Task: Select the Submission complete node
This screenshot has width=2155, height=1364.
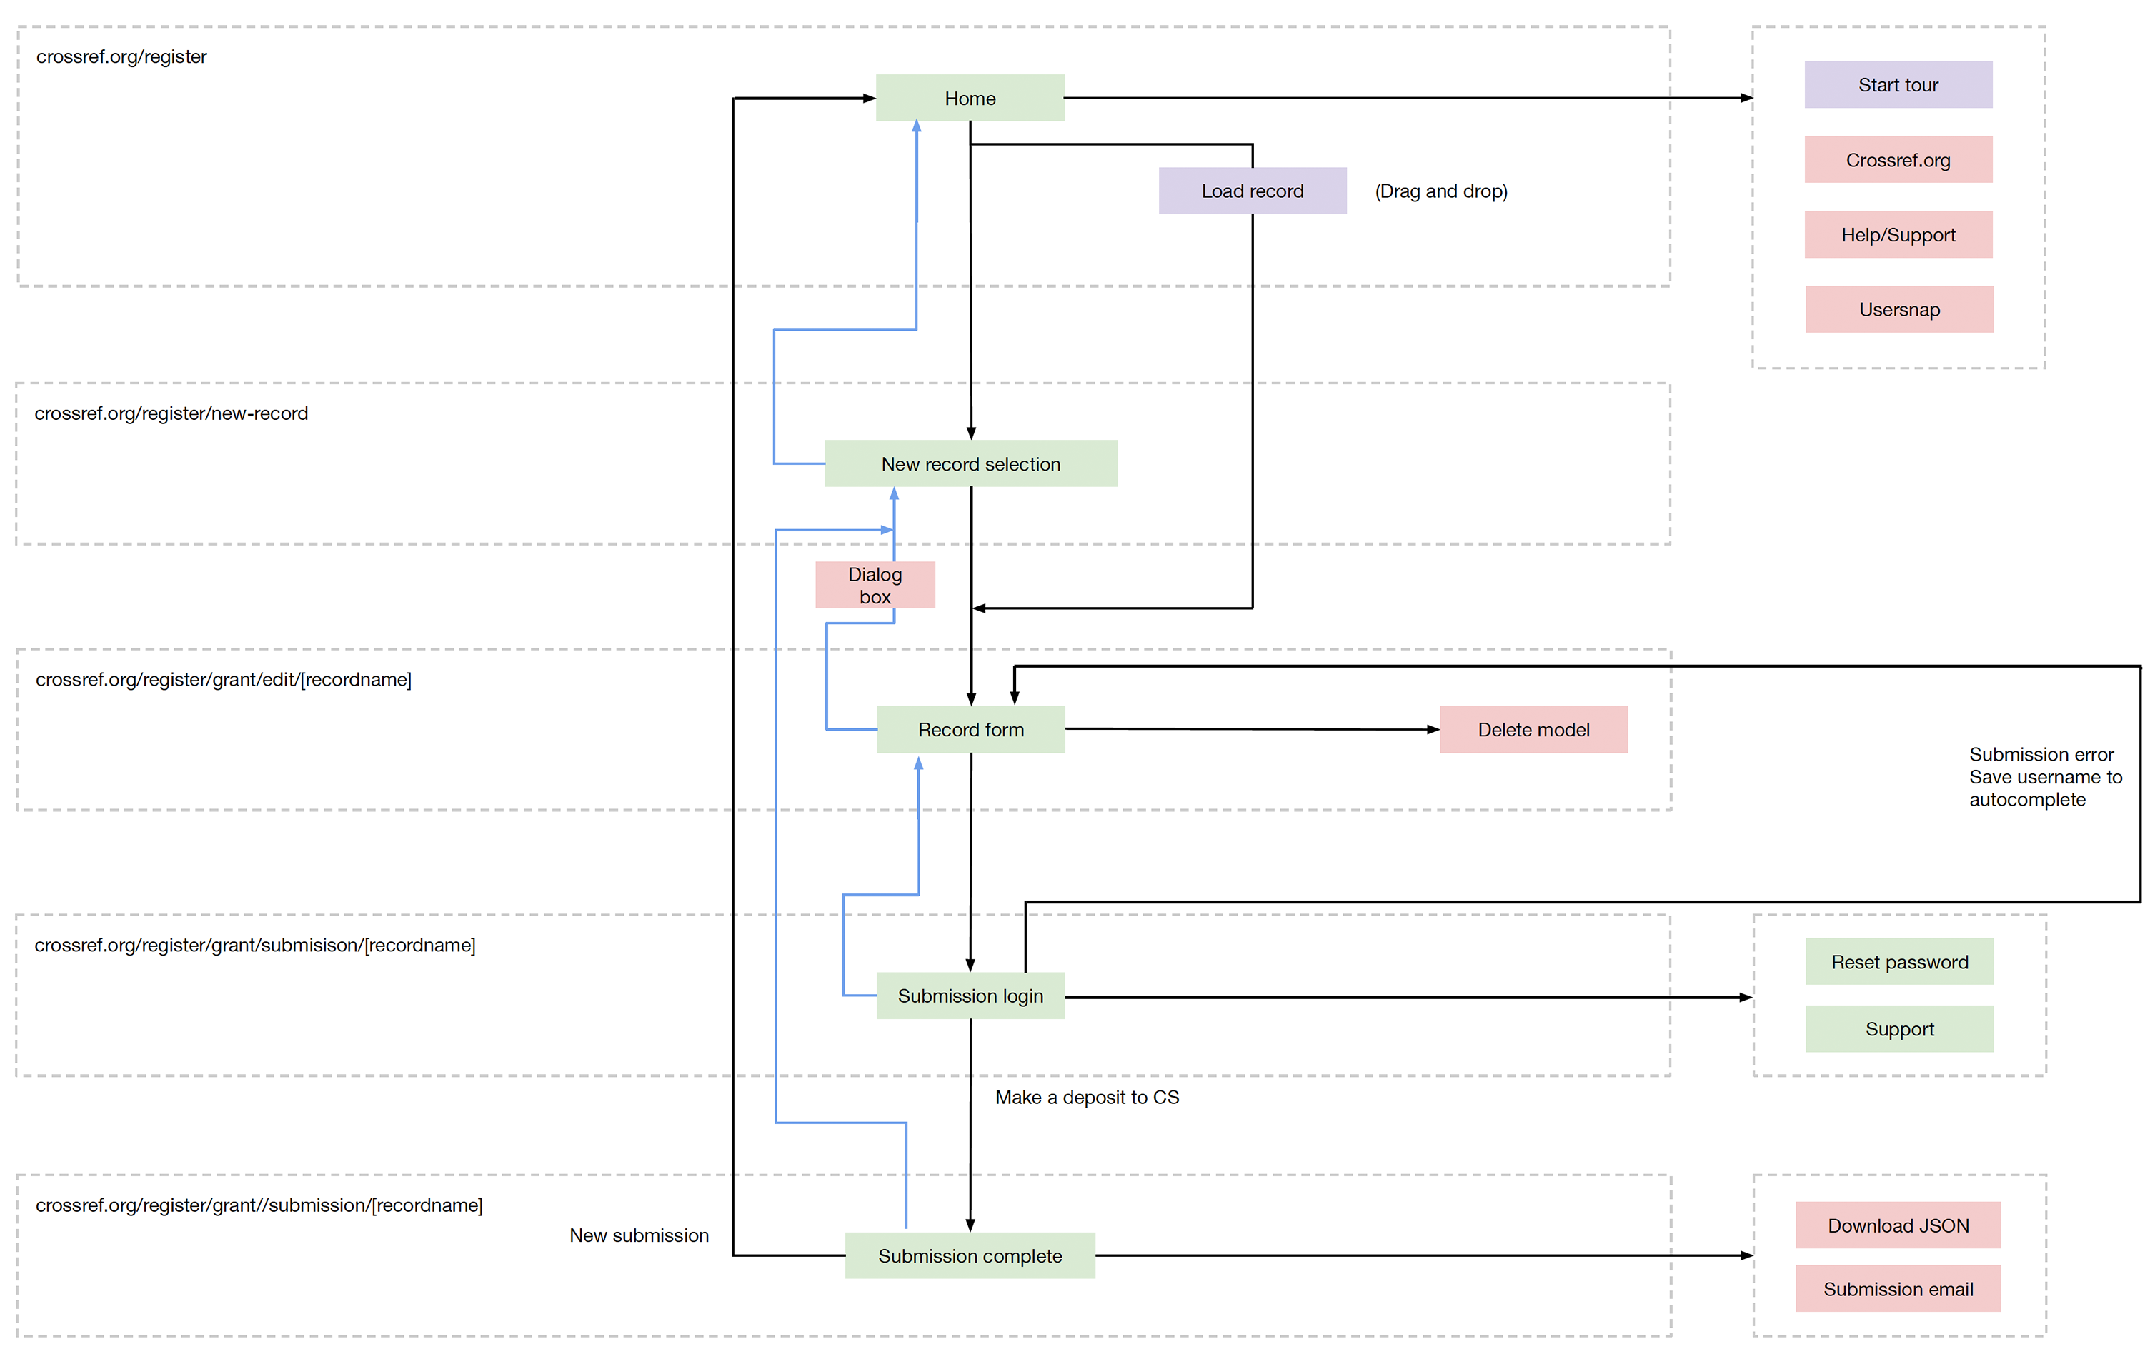Action: pos(969,1255)
